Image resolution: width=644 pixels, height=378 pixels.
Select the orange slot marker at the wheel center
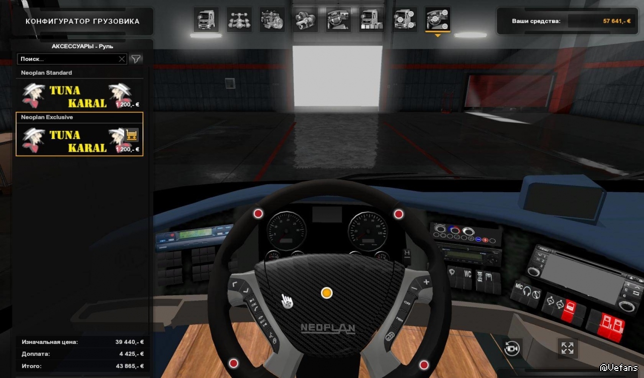327,293
